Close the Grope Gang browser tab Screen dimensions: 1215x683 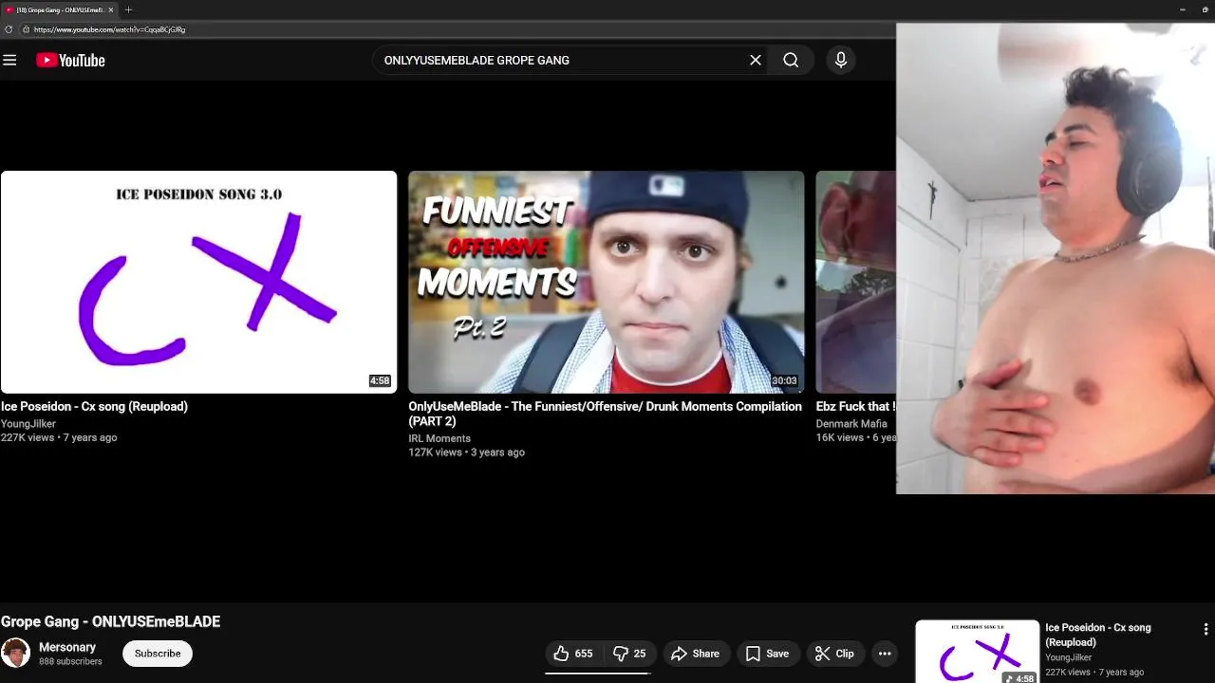[111, 9]
